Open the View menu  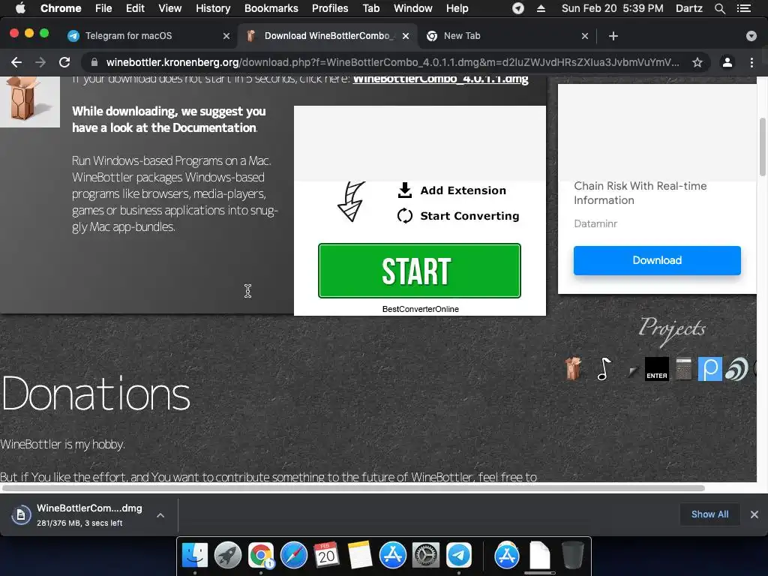coord(170,8)
